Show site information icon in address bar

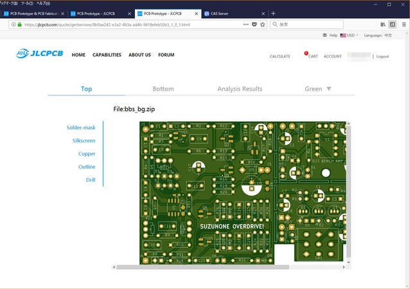tap(13, 24)
